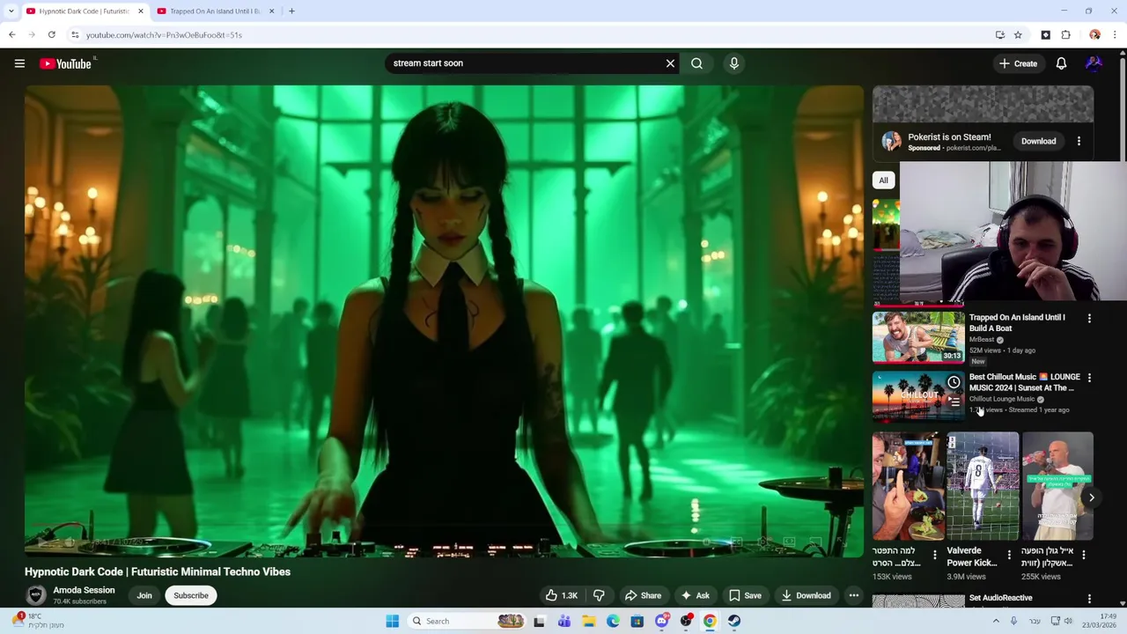This screenshot has height=634, width=1127.
Task: Reload the current page
Action: [x=52, y=35]
